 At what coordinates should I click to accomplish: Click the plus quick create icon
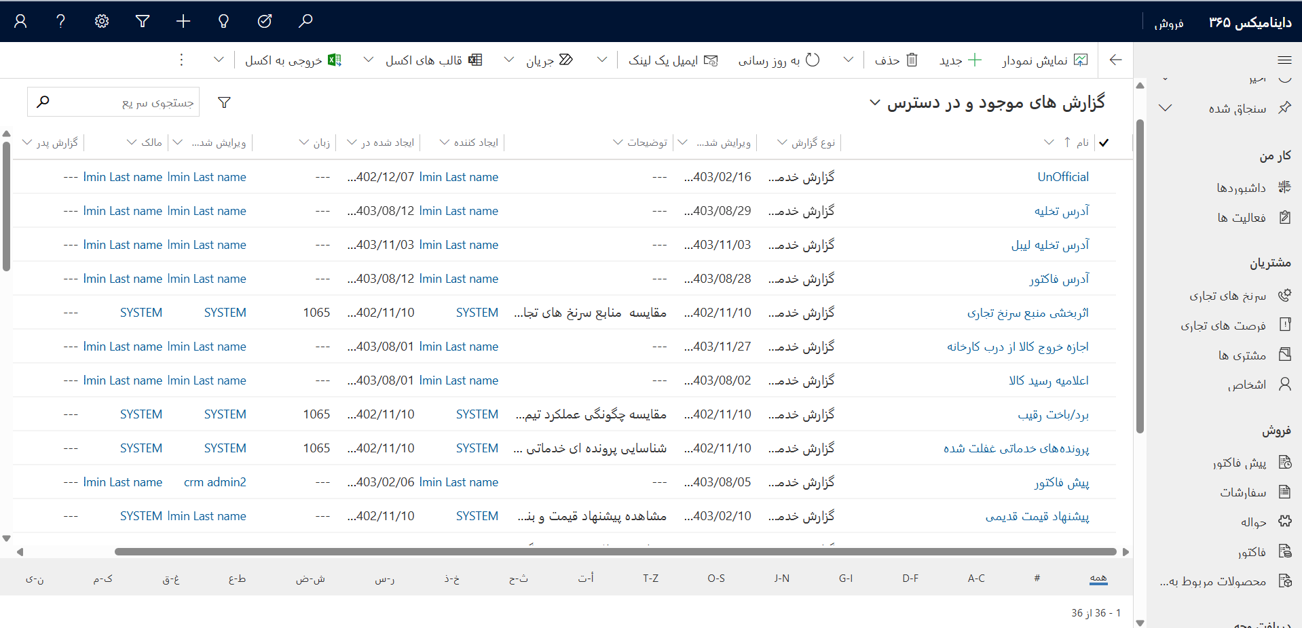[x=183, y=21]
